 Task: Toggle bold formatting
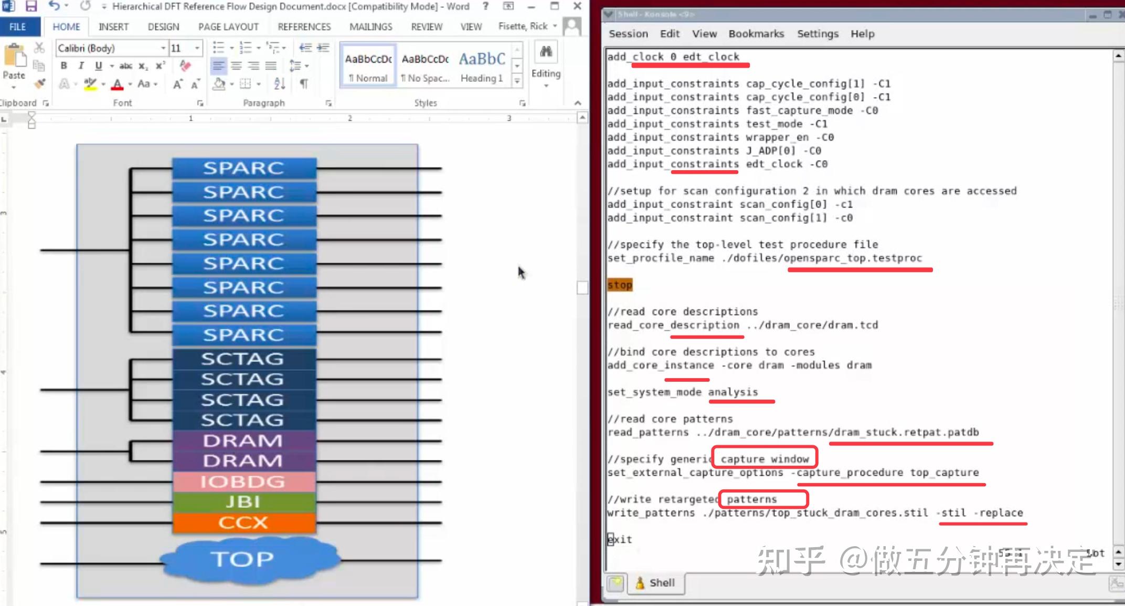64,66
